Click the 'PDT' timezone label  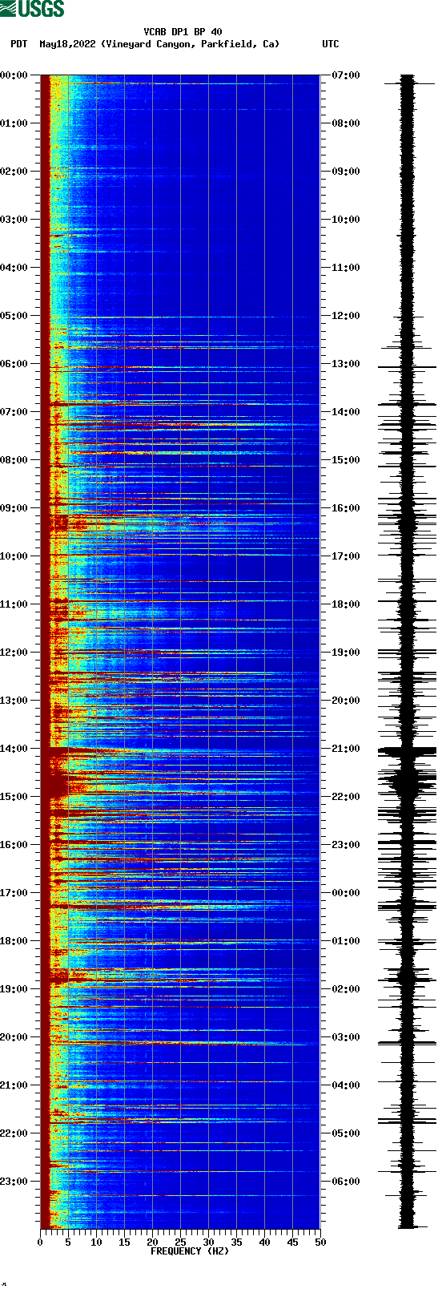(18, 44)
